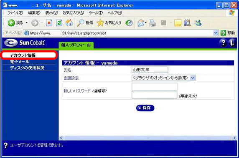Open the Messenger people icon
239x158 pixels.
pyautogui.click(x=198, y=23)
